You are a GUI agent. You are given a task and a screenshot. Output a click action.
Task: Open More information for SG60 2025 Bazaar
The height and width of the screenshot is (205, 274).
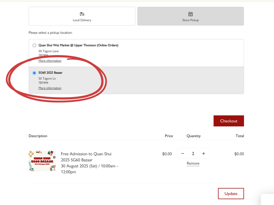click(x=50, y=88)
